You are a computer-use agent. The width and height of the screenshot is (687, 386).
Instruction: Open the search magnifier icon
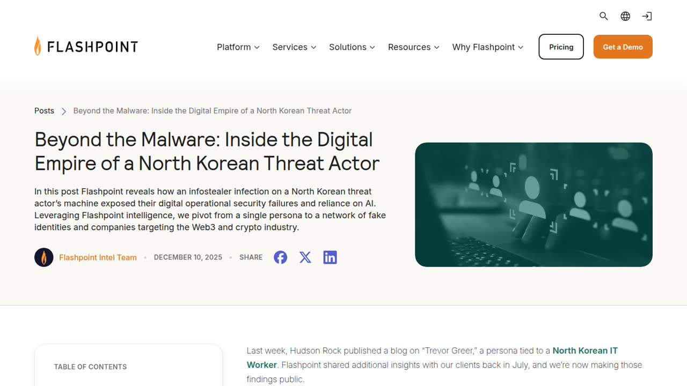pos(604,16)
